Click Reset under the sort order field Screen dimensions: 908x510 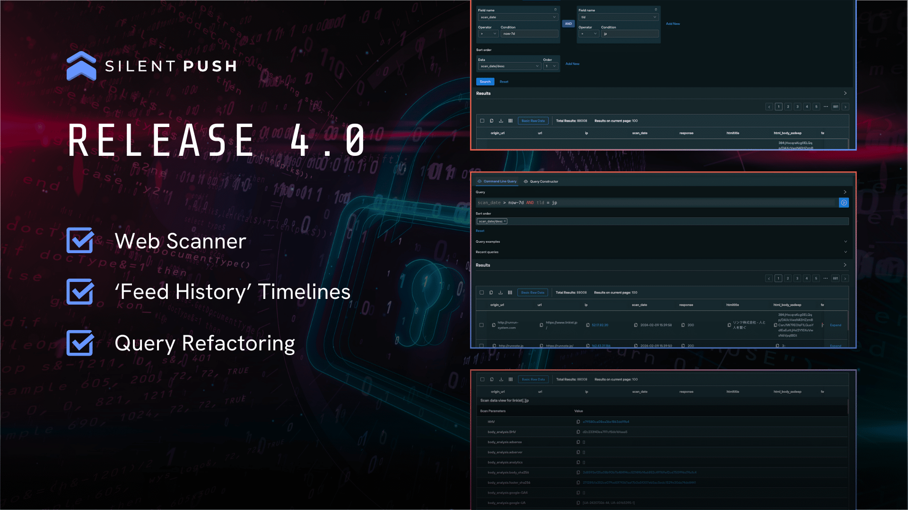click(480, 231)
